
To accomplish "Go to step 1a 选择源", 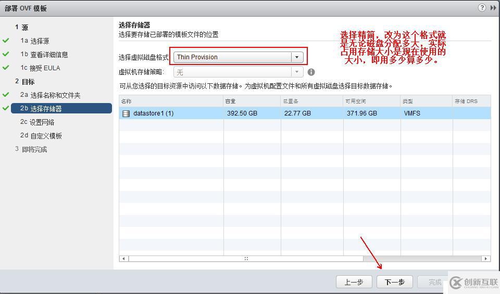I will [34, 41].
